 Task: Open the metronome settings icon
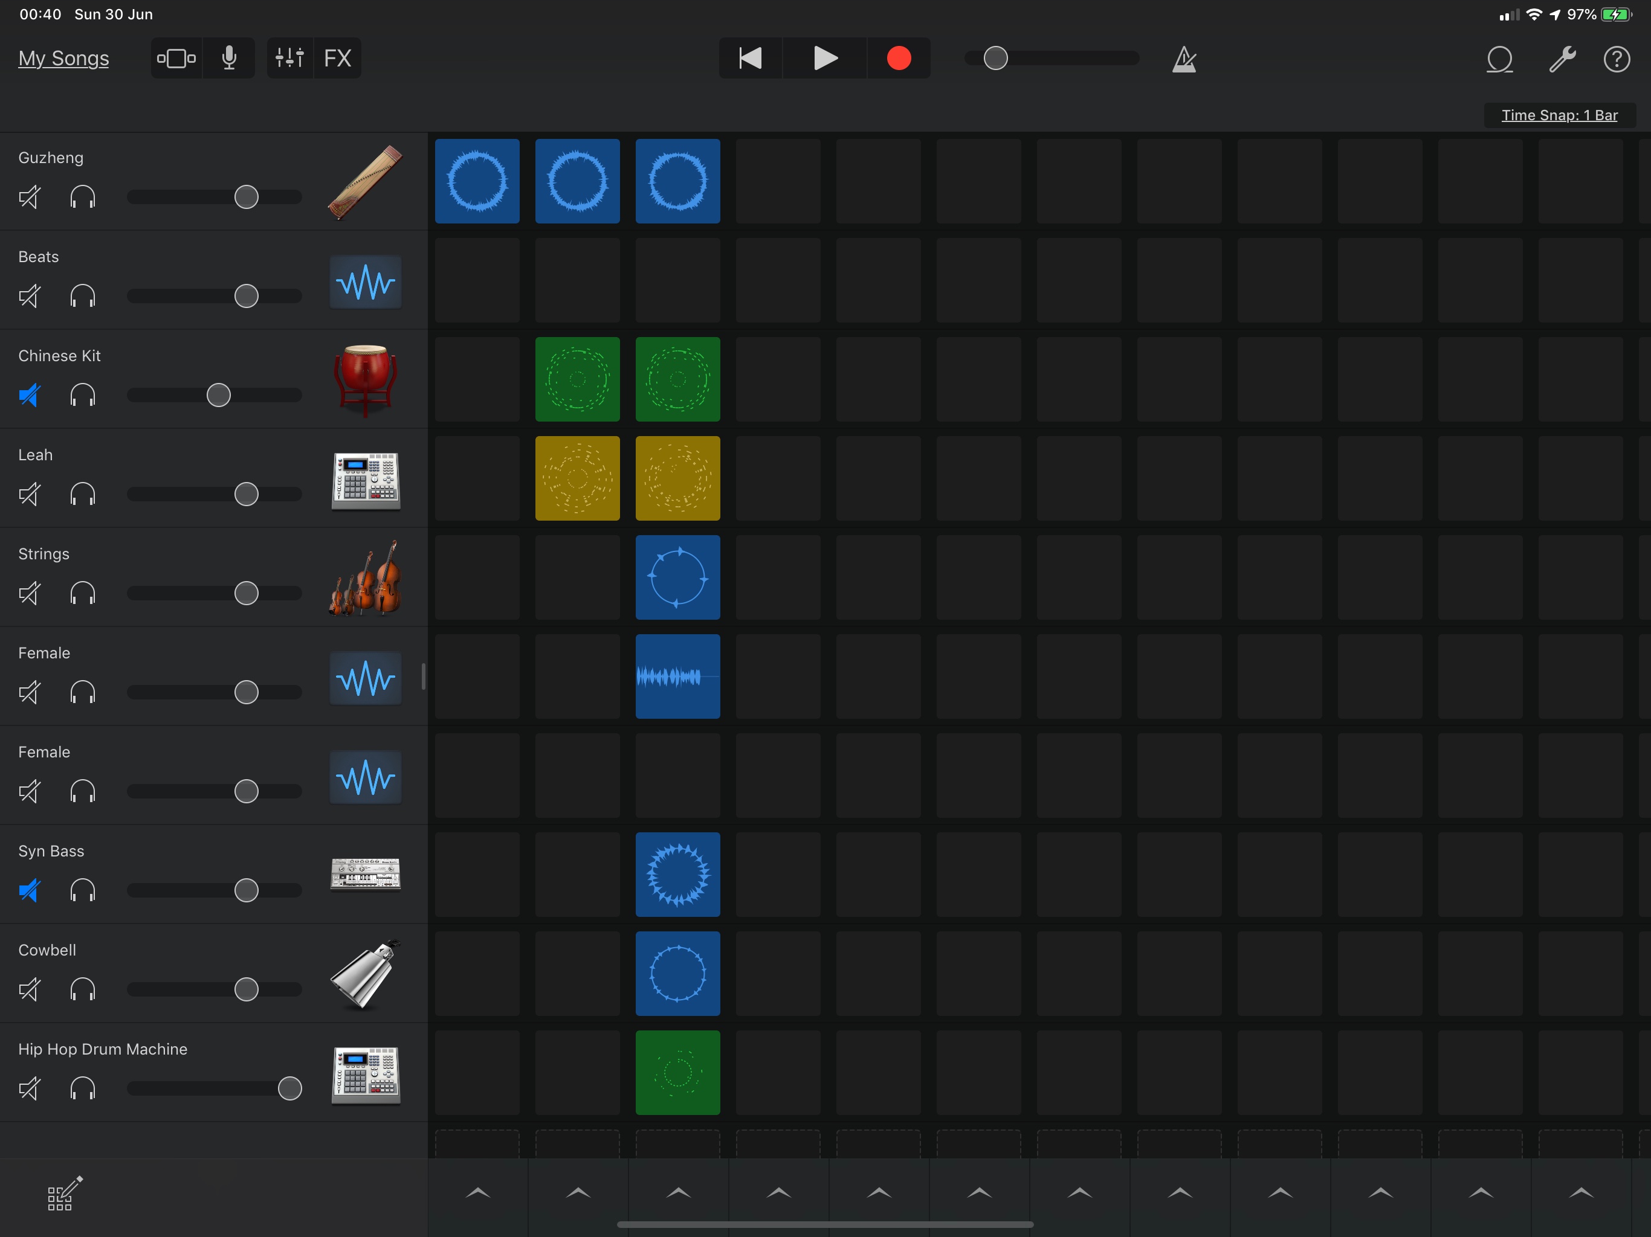tap(1184, 59)
